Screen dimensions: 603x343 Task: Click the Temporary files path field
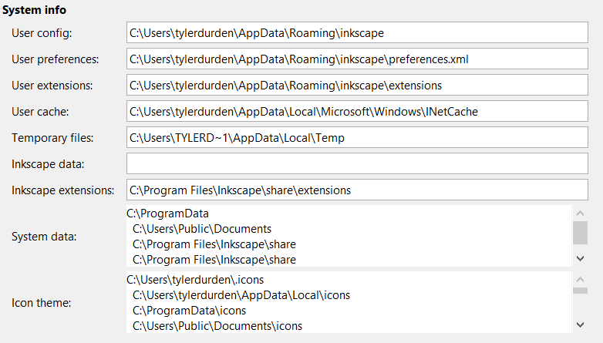coord(356,138)
